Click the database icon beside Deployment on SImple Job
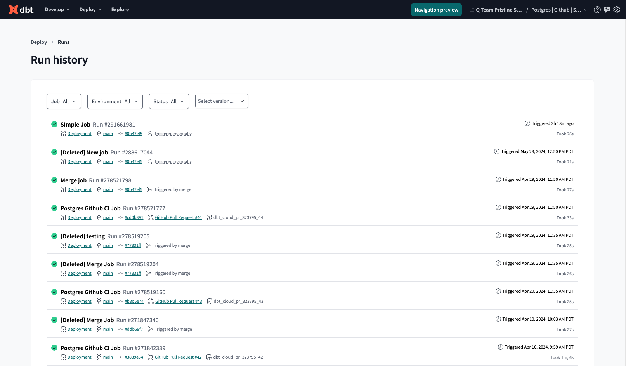Viewport: 626px width, 366px height. click(63, 133)
